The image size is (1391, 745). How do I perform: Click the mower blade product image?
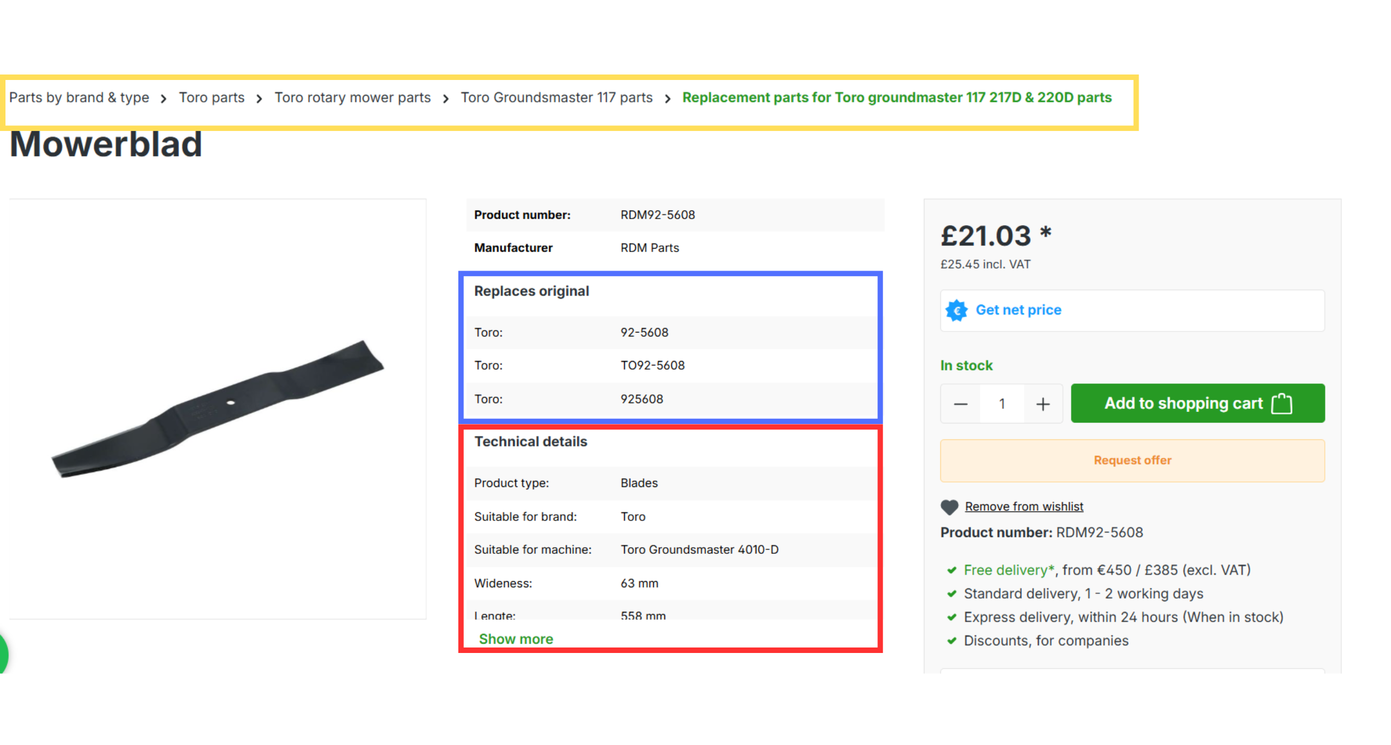(218, 409)
